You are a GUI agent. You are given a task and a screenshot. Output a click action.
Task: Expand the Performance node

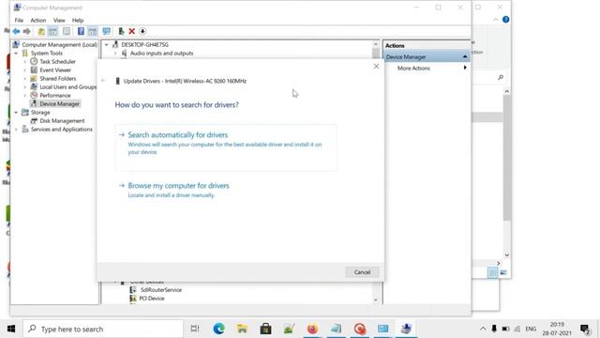click(25, 96)
